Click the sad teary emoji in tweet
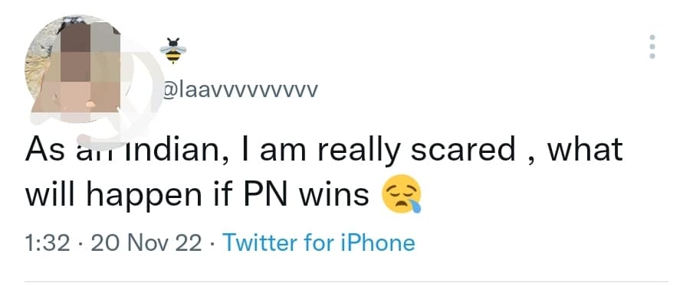The height and width of the screenshot is (286, 693). (401, 194)
